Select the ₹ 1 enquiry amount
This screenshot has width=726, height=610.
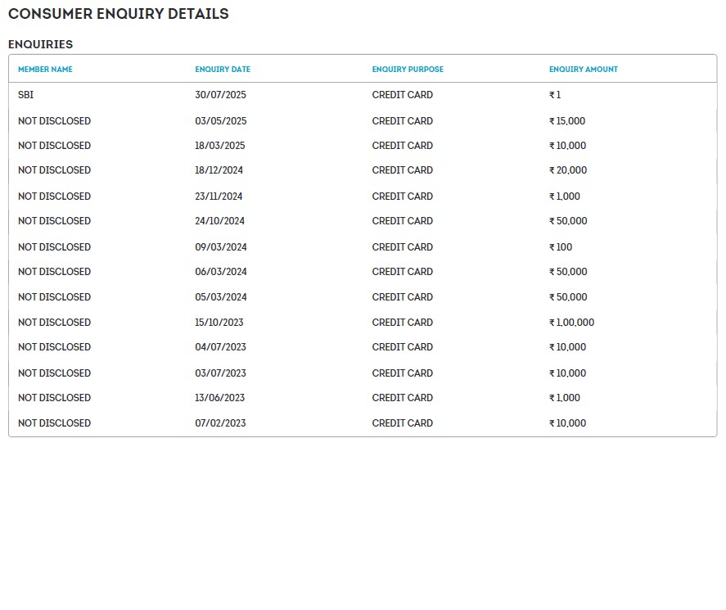click(x=555, y=95)
